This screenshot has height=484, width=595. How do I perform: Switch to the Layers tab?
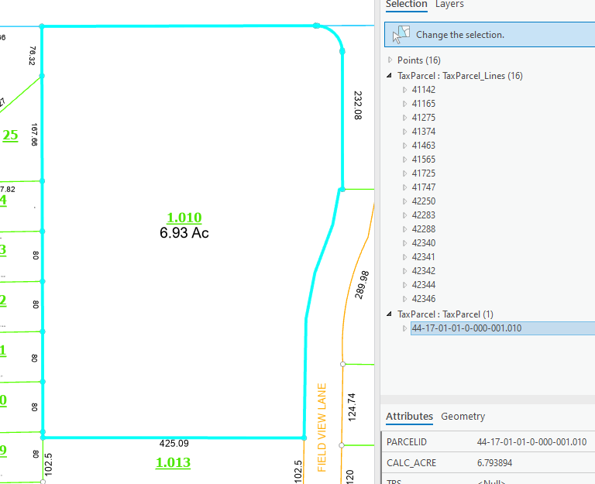point(449,4)
